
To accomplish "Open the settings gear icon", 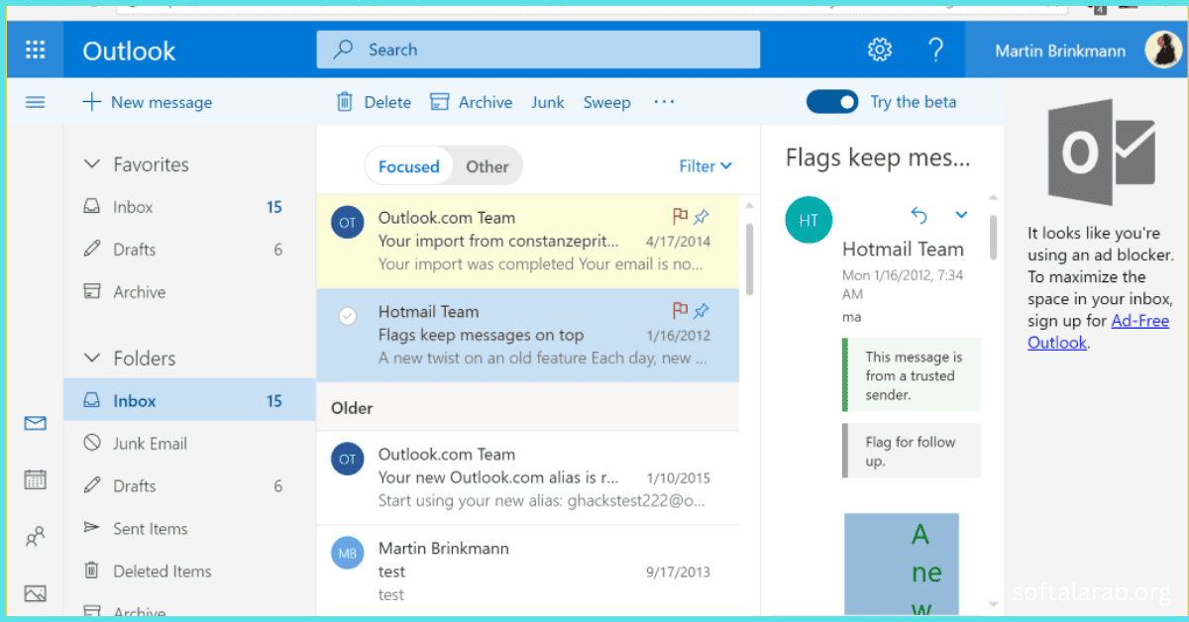I will [879, 50].
